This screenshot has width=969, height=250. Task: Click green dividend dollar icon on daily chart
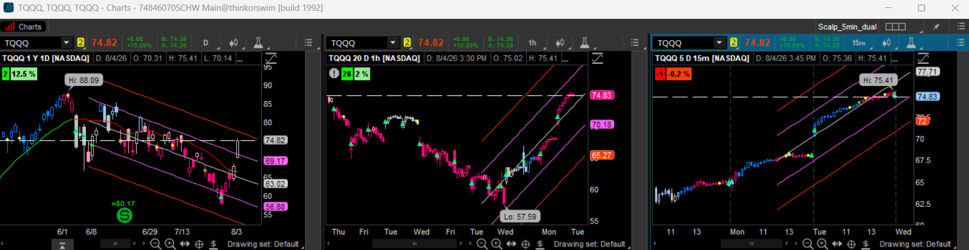[124, 215]
